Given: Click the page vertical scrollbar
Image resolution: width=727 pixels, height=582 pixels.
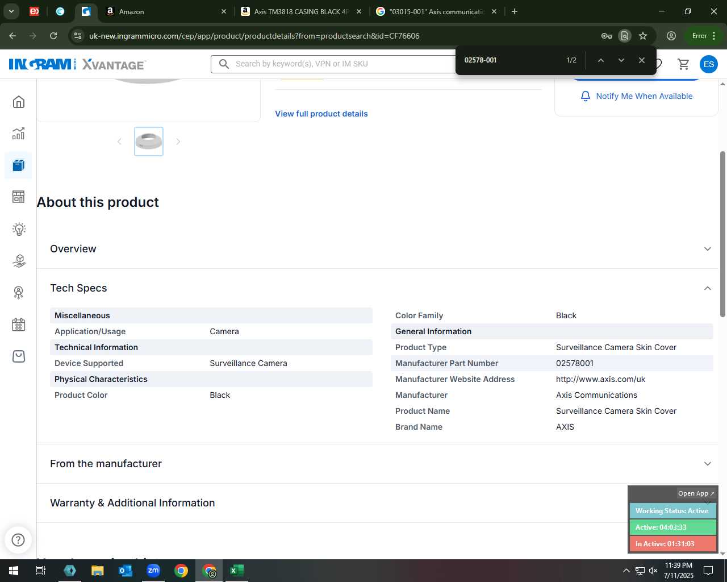Looking at the screenshot, I should (722, 234).
